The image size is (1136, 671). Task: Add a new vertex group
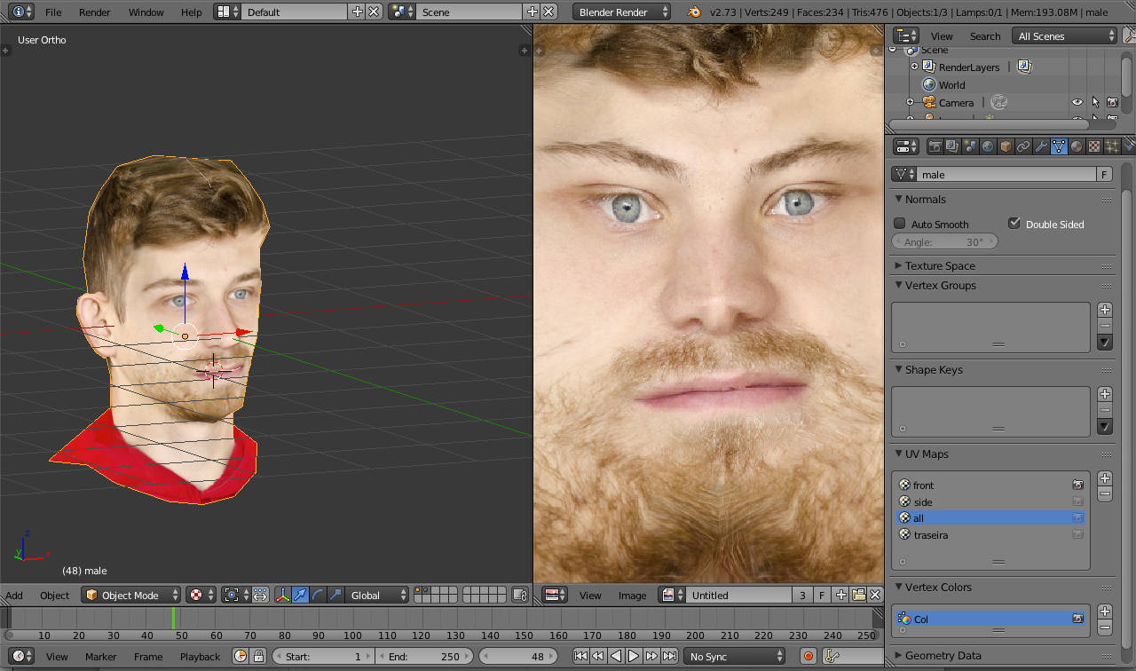click(1105, 310)
